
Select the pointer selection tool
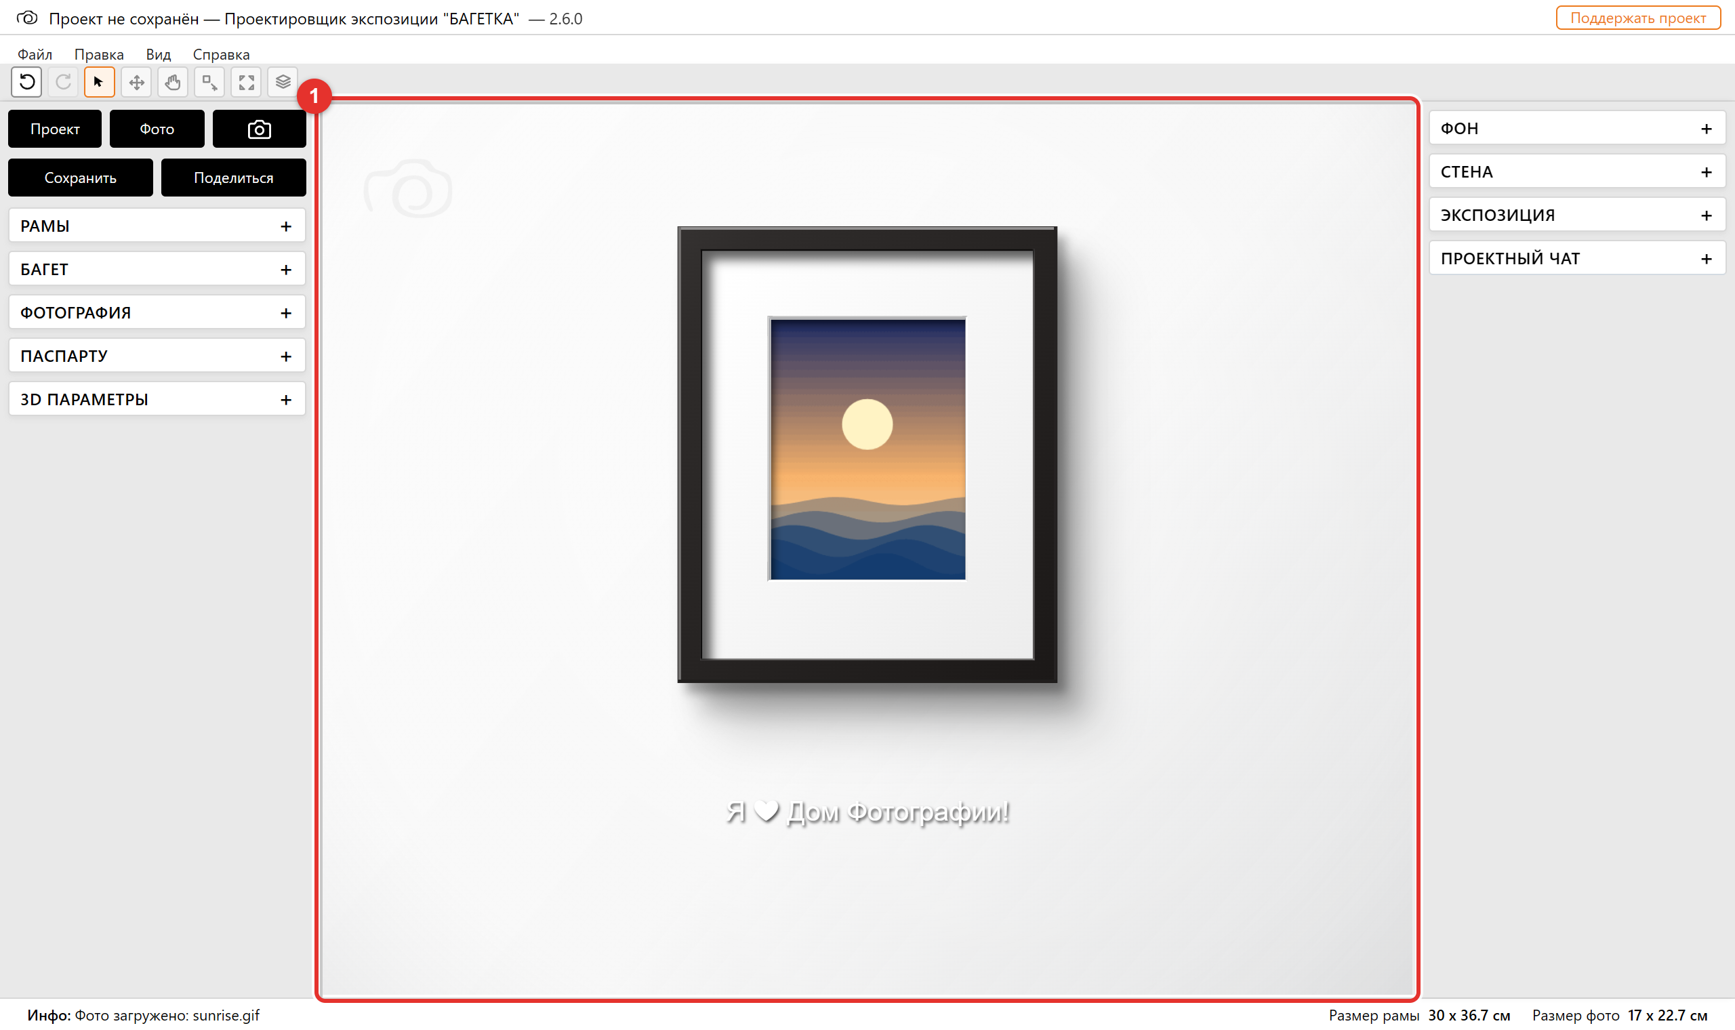(x=99, y=82)
